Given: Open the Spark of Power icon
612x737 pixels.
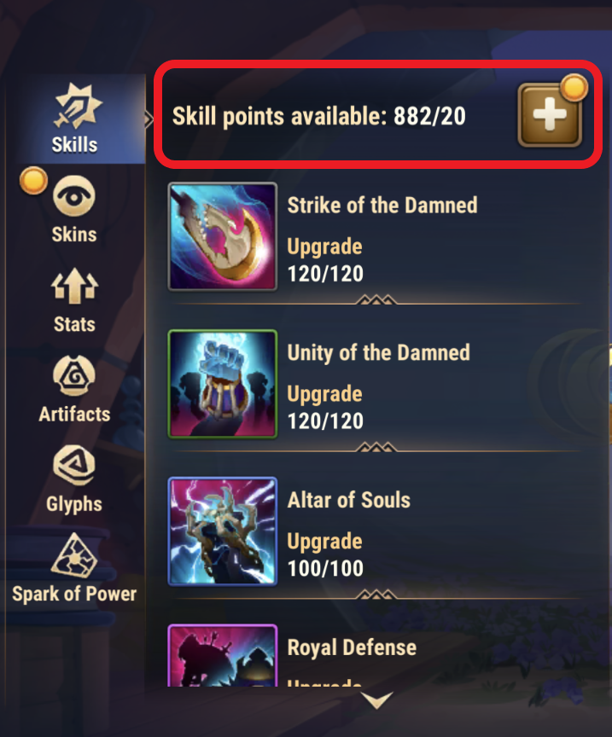Looking at the screenshot, I should 74,555.
